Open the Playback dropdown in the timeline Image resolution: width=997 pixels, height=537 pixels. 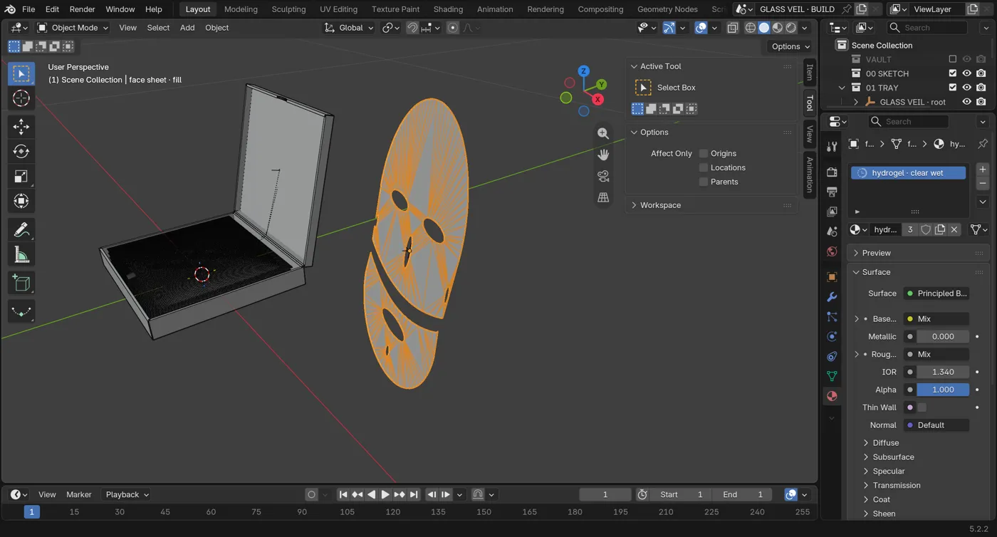click(127, 494)
